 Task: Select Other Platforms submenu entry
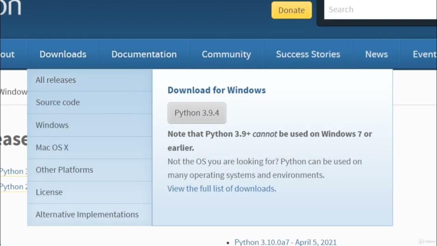89,170
